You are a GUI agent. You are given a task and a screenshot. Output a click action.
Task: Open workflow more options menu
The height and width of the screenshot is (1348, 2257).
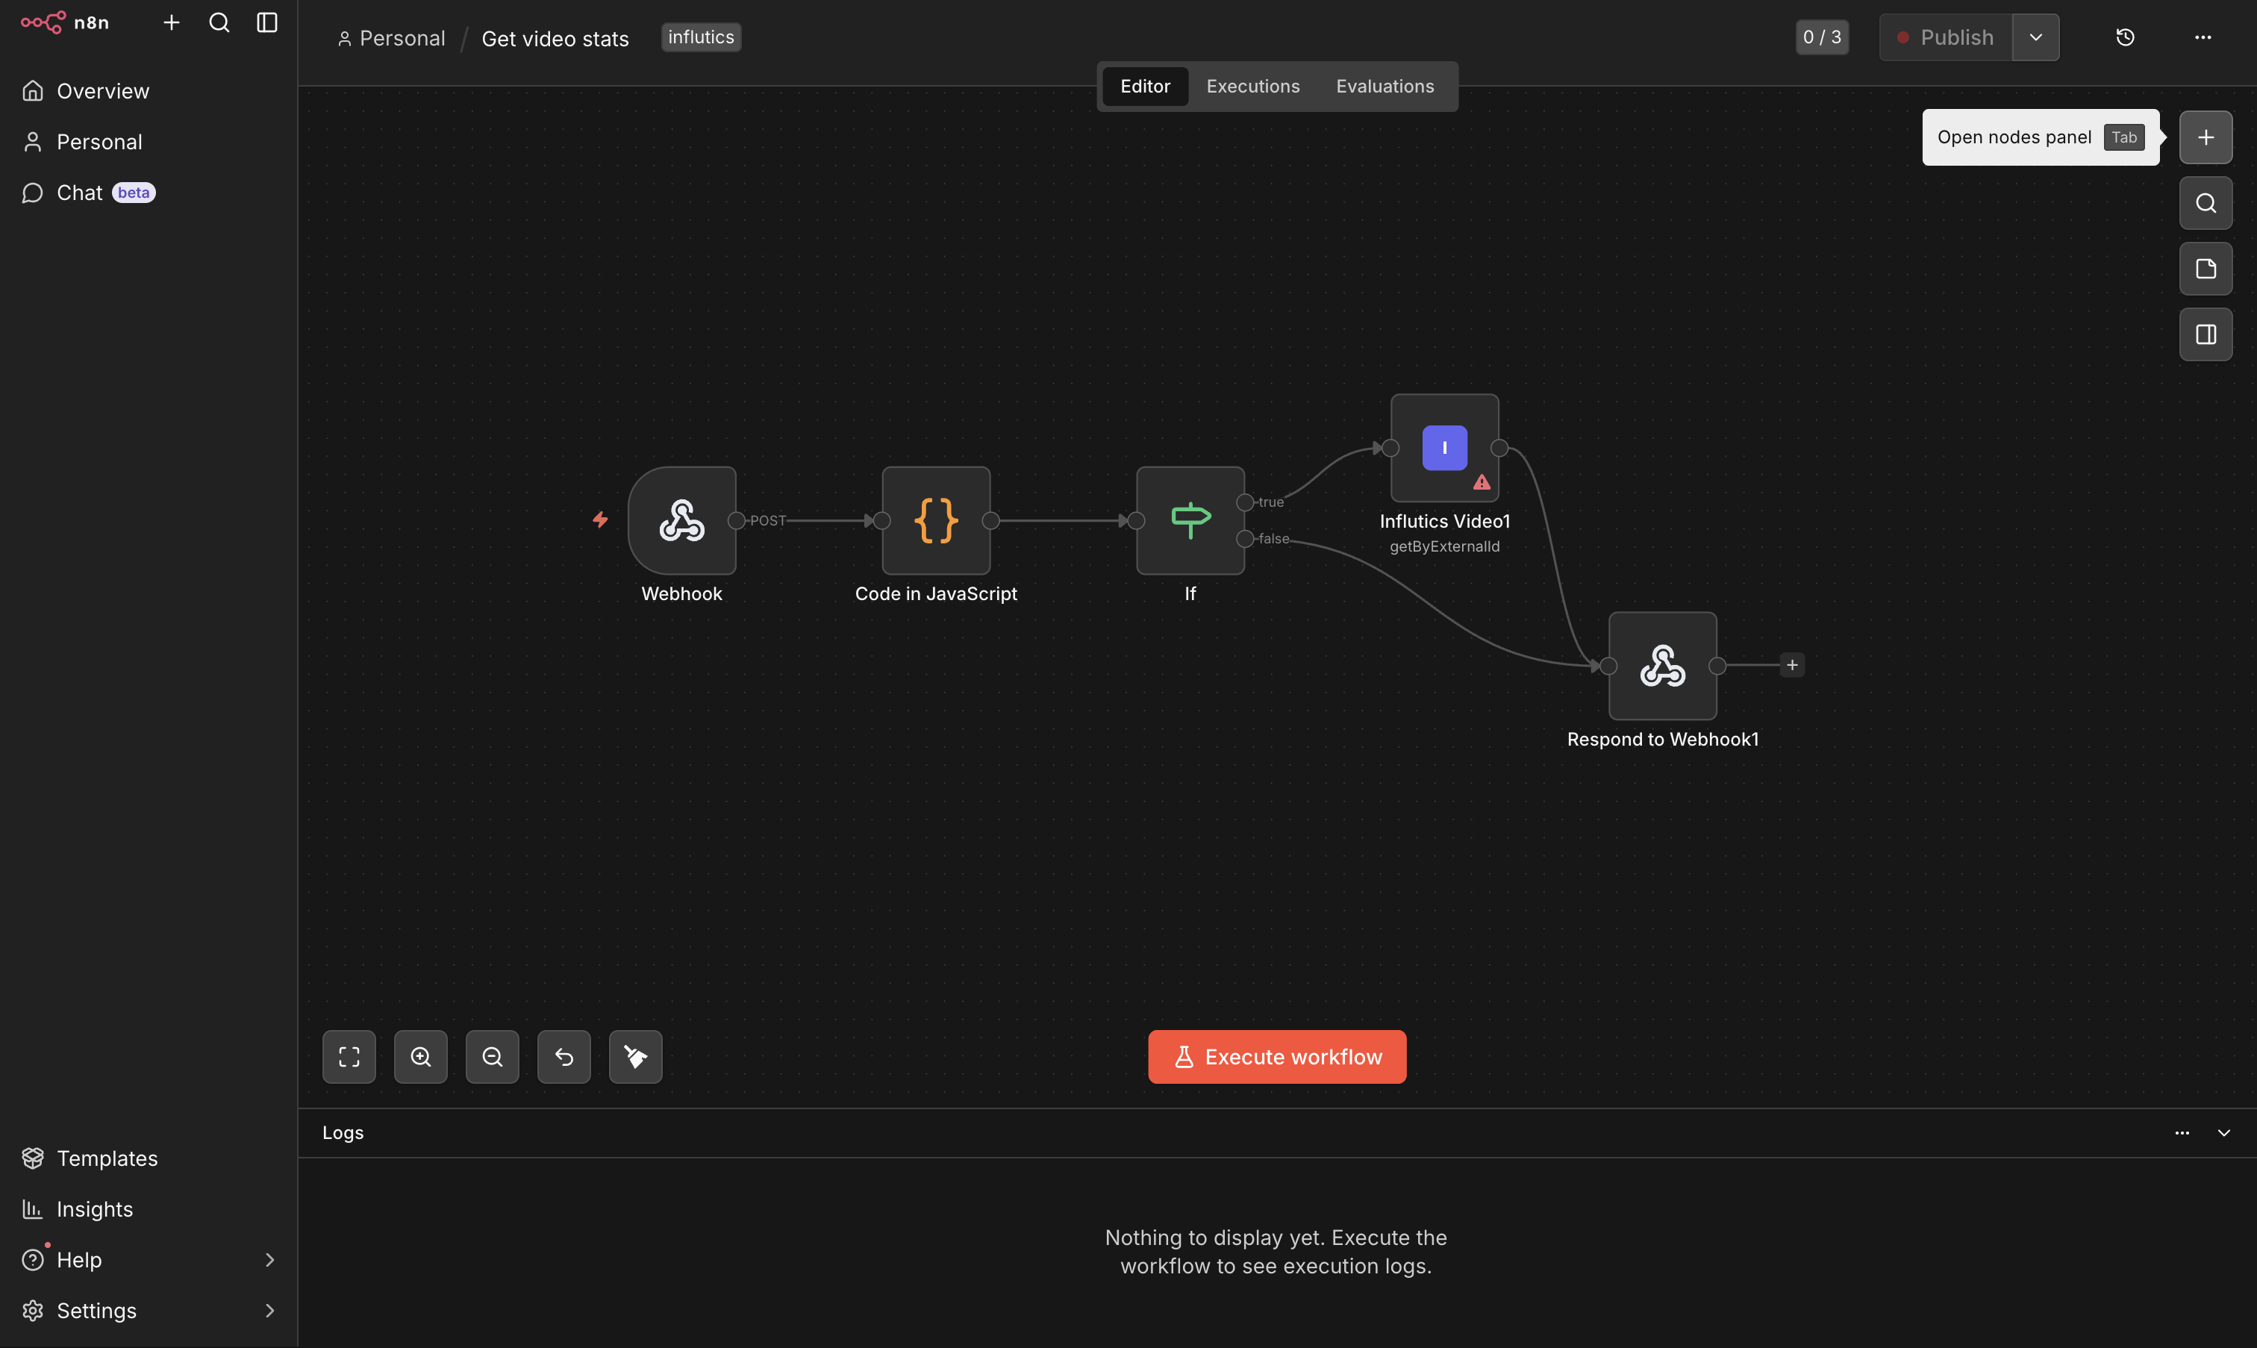coord(2203,37)
